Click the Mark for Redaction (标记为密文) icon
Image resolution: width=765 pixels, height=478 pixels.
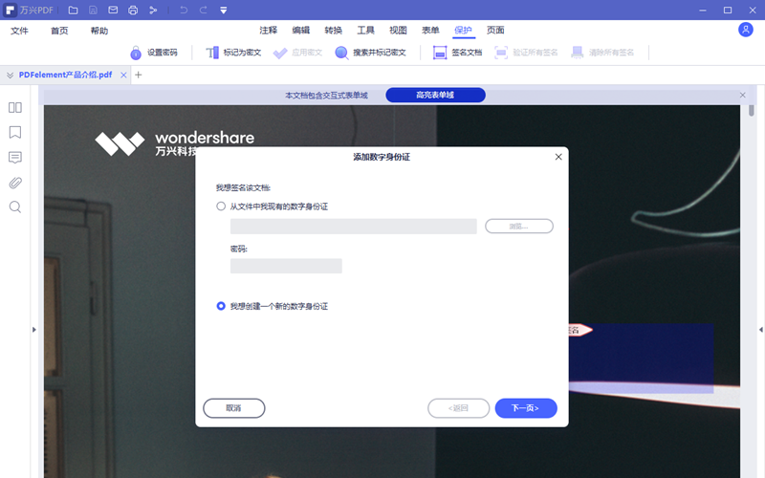click(x=211, y=53)
